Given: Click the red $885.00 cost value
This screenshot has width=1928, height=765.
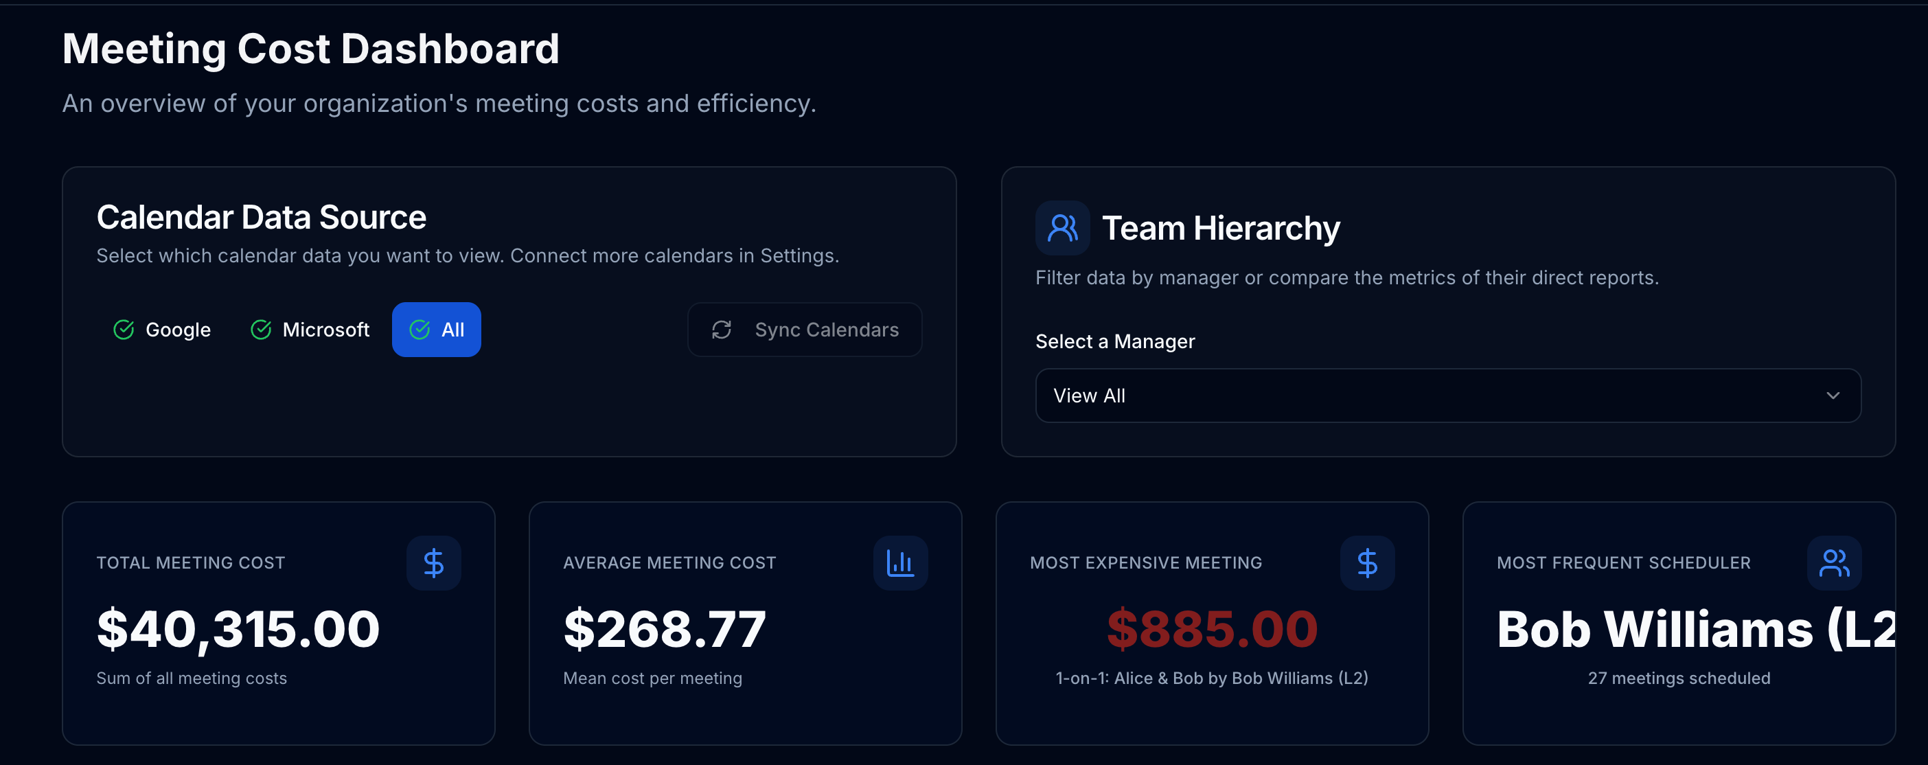Looking at the screenshot, I should 1212,629.
